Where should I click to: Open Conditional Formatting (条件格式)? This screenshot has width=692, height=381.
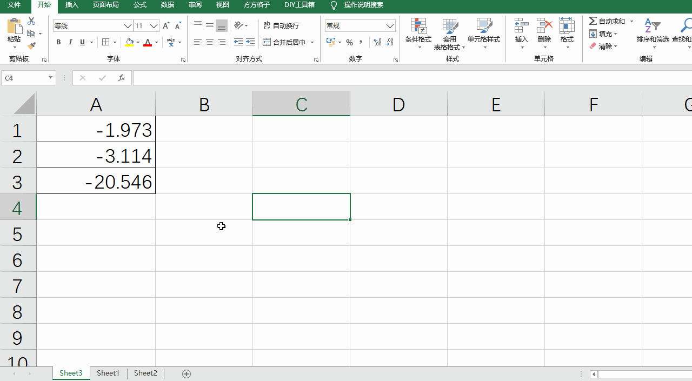click(418, 34)
